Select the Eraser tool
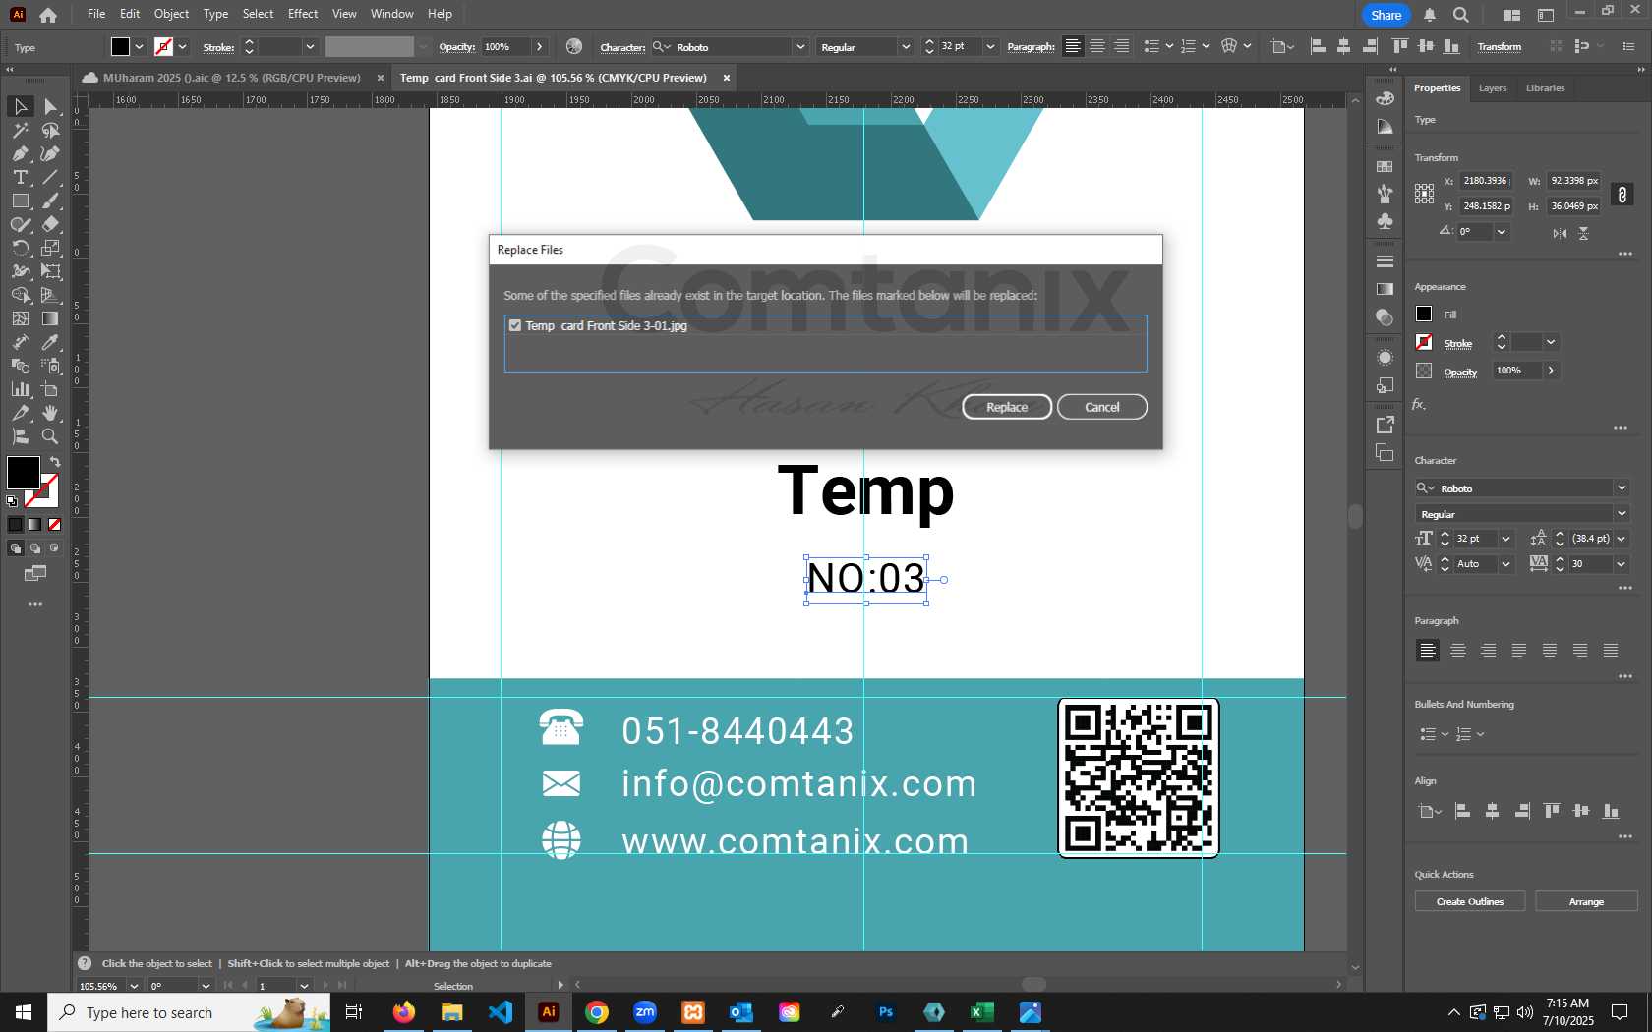Viewport: 1652px width, 1032px height. tap(50, 224)
